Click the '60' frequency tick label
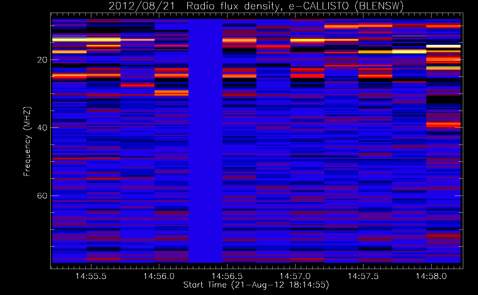This screenshot has height=295, width=478. point(42,196)
